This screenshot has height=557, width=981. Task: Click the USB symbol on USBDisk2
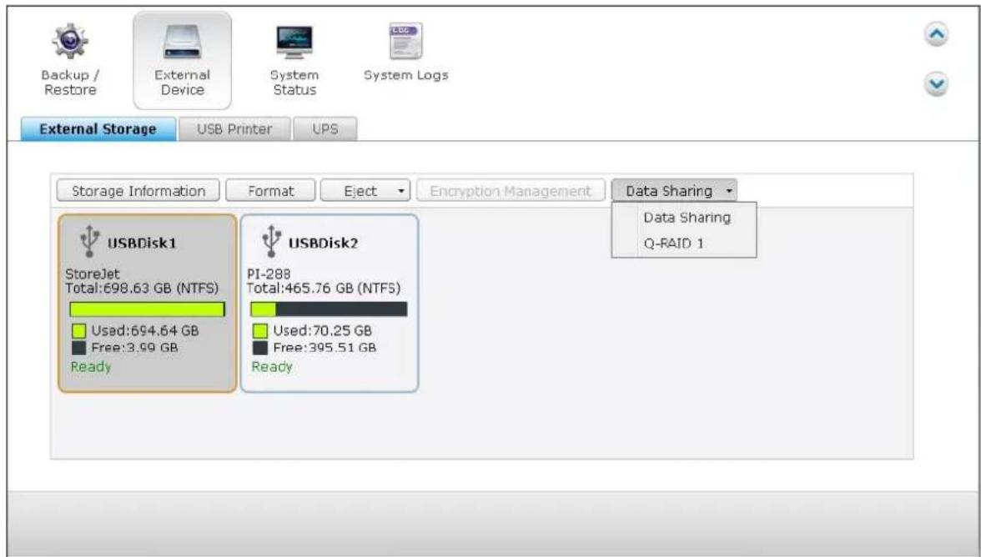271,241
